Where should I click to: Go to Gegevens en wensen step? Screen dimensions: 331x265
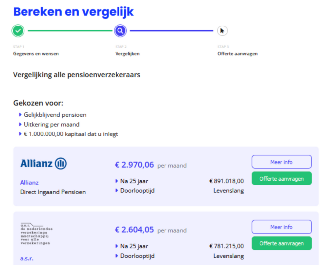36,54
